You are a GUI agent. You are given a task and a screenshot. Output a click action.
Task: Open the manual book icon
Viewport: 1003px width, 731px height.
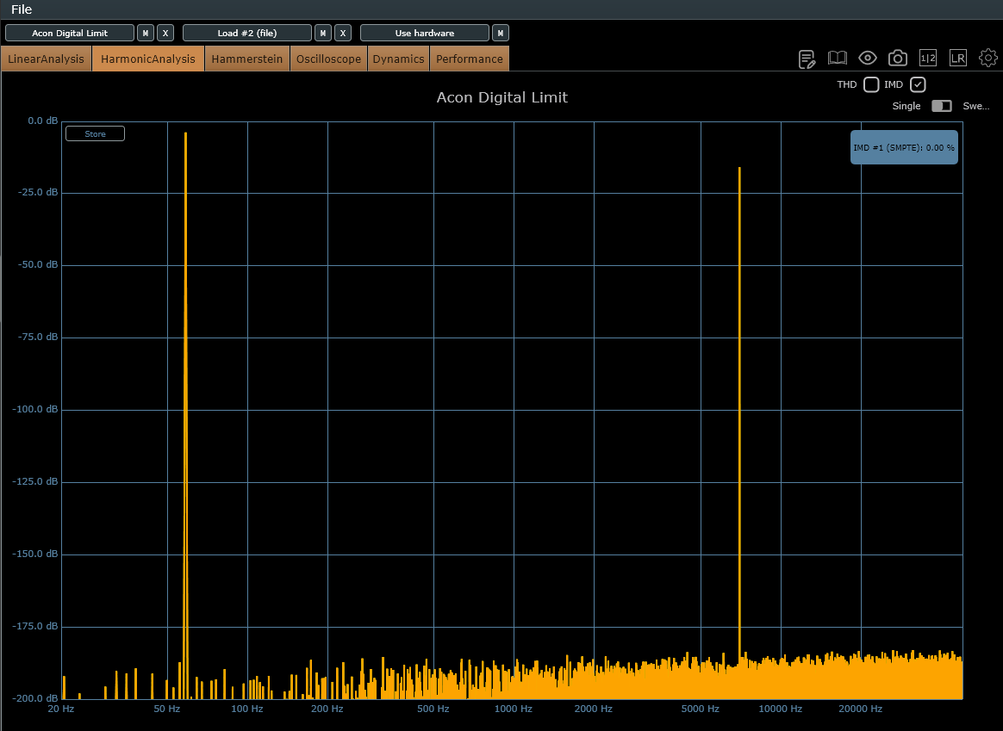tap(838, 59)
